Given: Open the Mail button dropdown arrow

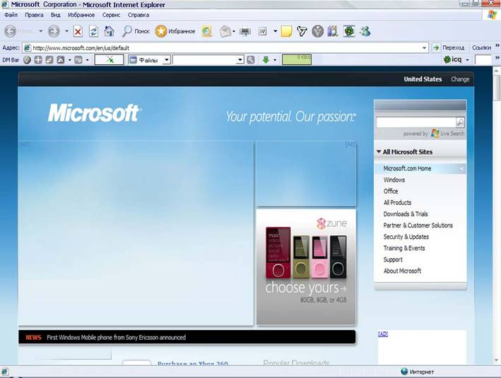Looking at the screenshot, I should tap(234, 31).
